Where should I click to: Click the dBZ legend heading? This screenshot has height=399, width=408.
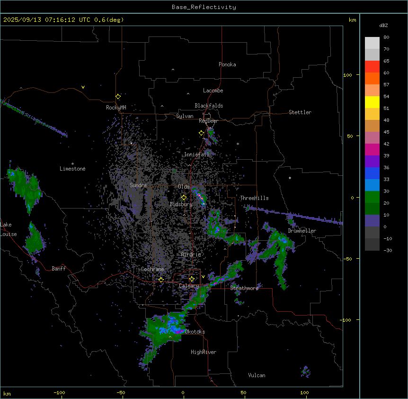[x=383, y=25]
